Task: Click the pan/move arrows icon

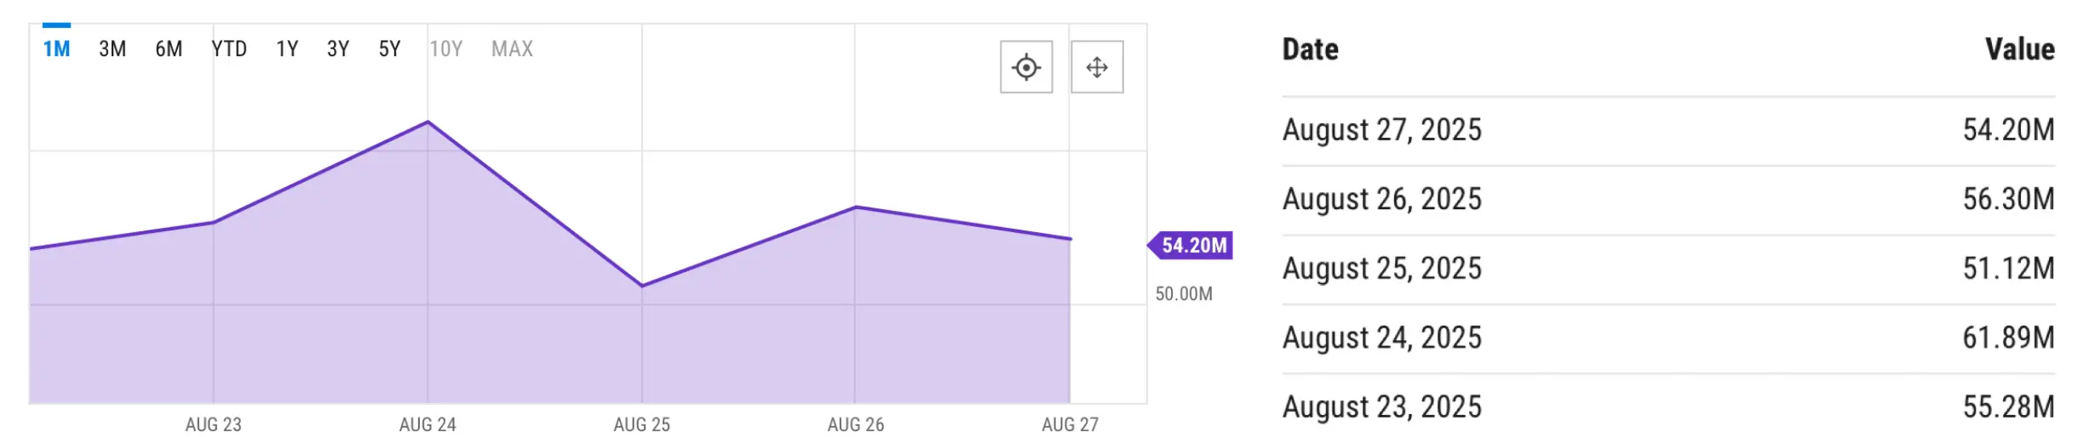Action: coord(1096,66)
